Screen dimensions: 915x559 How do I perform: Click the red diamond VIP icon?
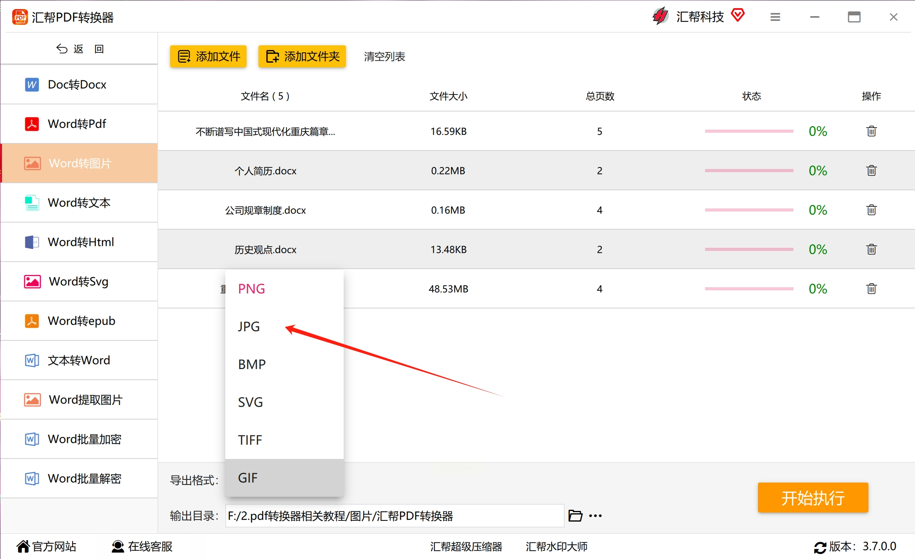tap(737, 16)
